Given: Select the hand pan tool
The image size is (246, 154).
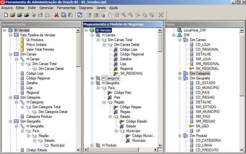Looking at the screenshot, I should pyautogui.click(x=110, y=15).
